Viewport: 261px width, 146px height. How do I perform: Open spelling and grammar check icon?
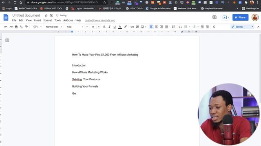click(21, 27)
